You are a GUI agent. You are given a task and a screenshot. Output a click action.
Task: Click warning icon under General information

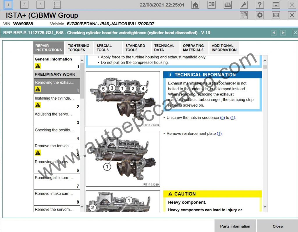(x=38, y=66)
